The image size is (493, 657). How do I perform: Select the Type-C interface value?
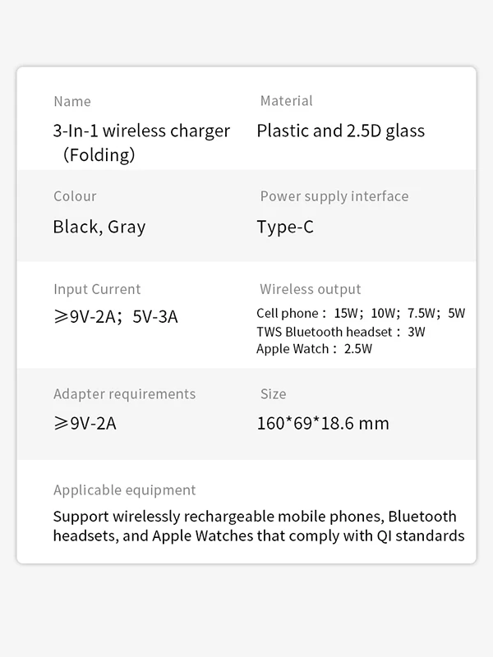[x=284, y=227]
